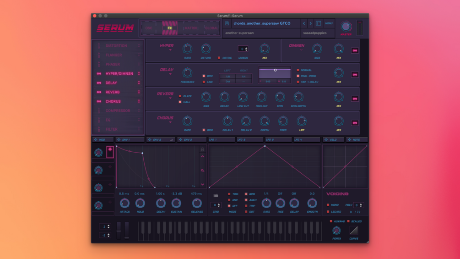
Task: Adjust pitch bend up range stepper
Action: 108,226
